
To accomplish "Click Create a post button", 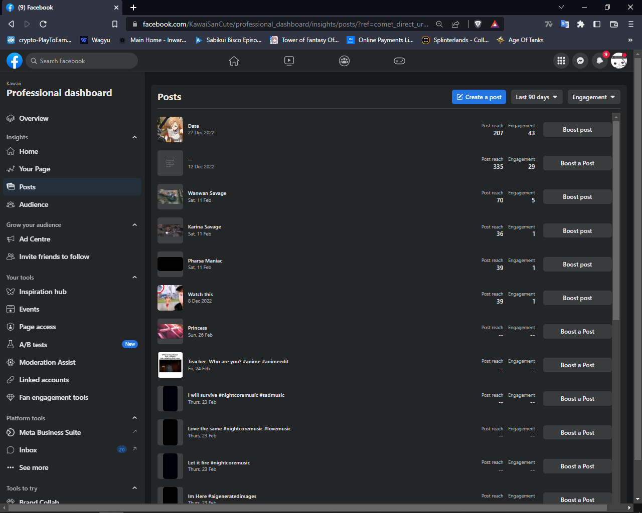I will (479, 97).
